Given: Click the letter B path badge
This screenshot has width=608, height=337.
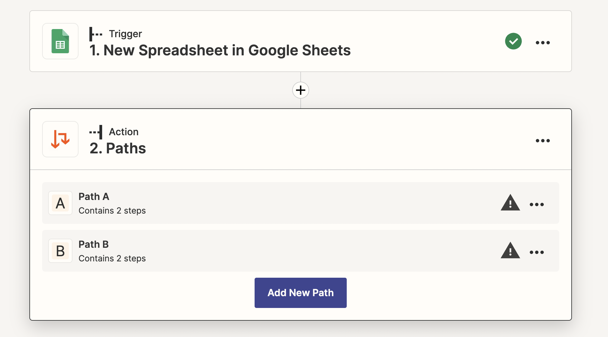Looking at the screenshot, I should point(60,251).
